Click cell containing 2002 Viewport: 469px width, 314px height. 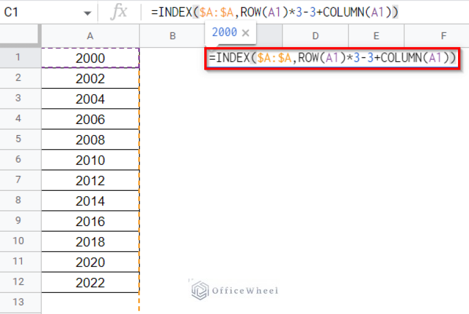pyautogui.click(x=90, y=78)
